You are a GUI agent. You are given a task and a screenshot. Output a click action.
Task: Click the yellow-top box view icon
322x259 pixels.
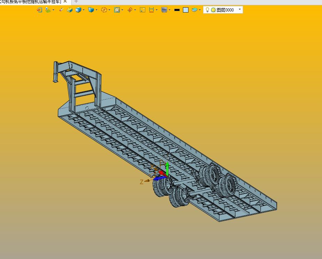70,10
